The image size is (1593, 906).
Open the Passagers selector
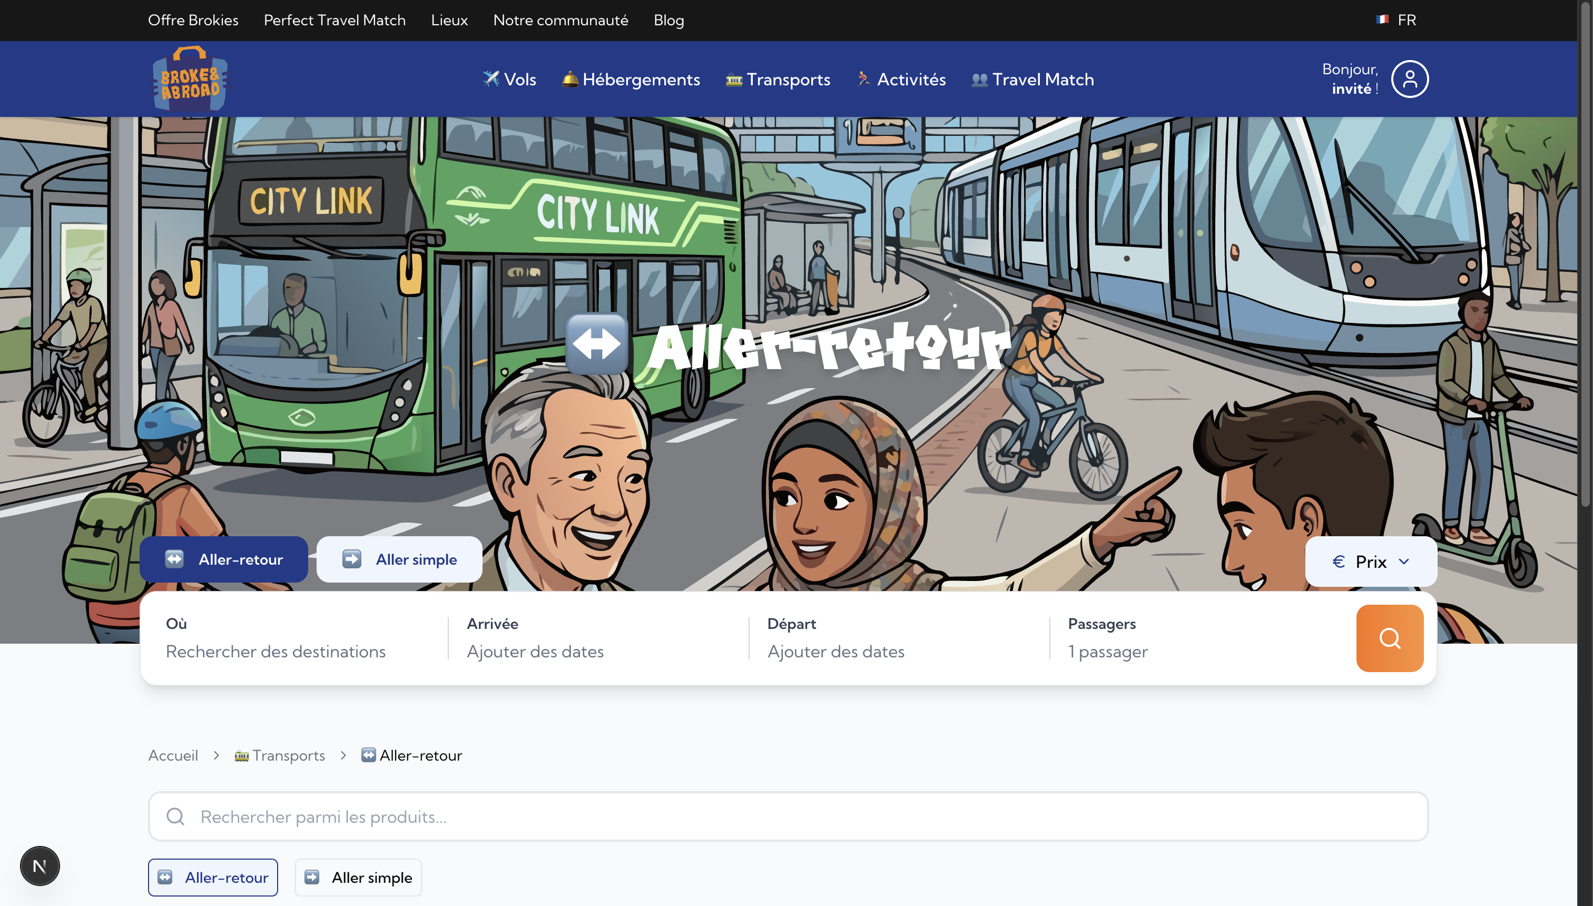(x=1202, y=638)
